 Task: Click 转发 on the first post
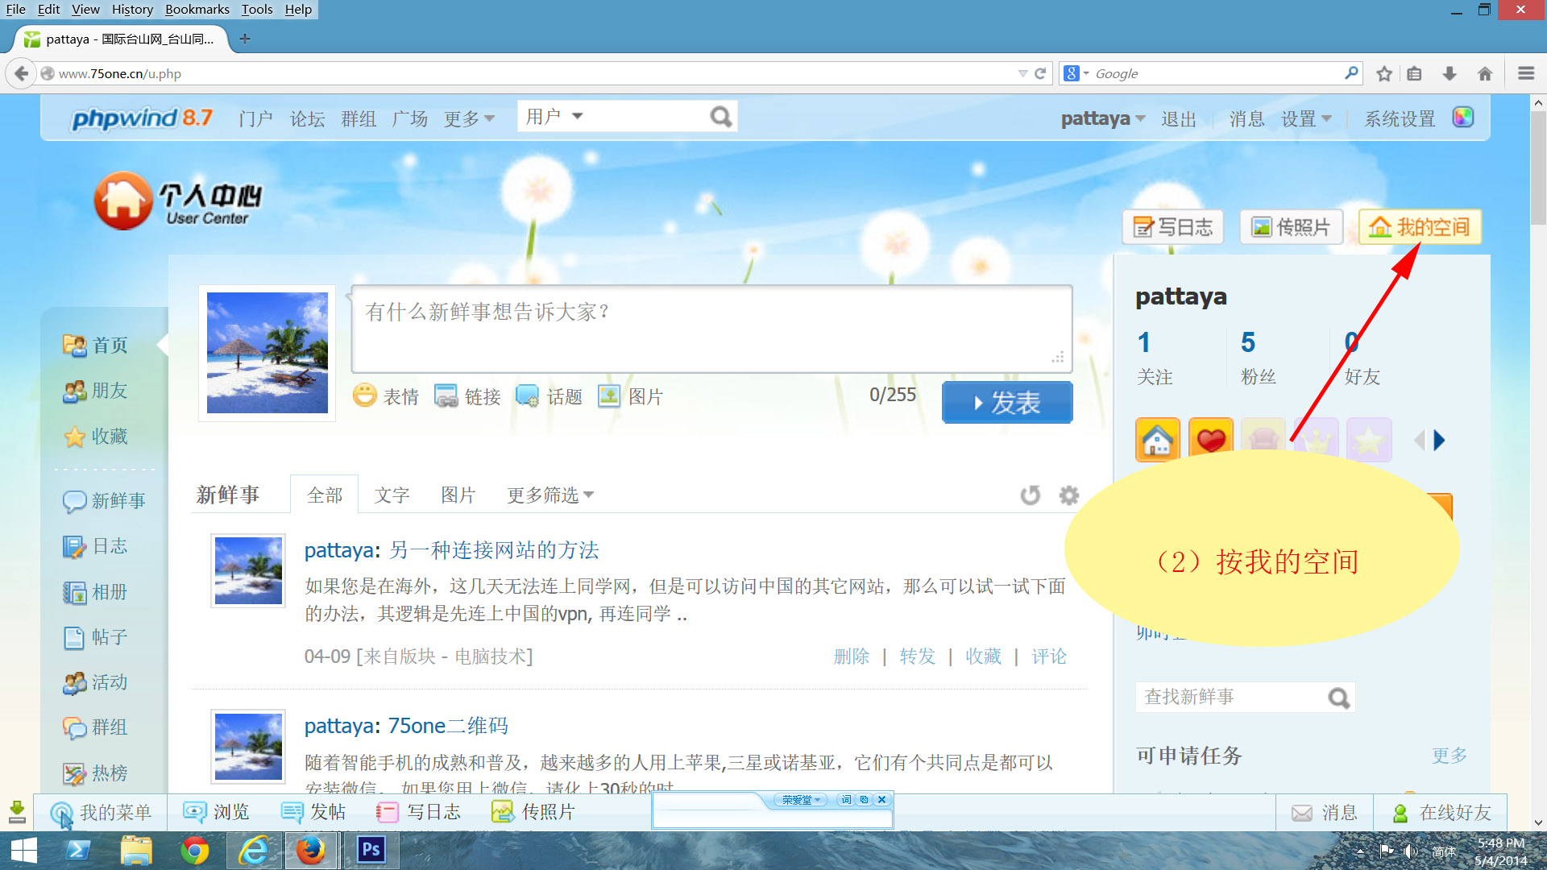click(x=917, y=657)
